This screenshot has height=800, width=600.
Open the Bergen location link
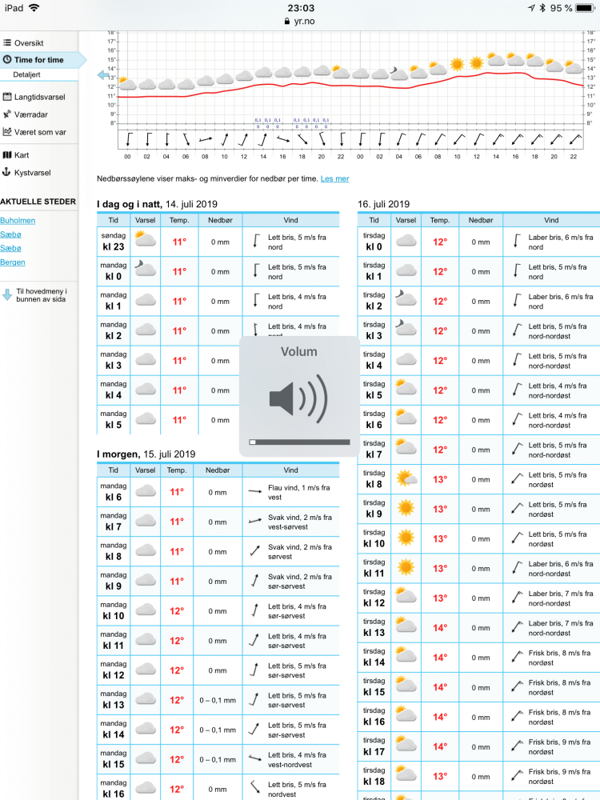point(13,262)
